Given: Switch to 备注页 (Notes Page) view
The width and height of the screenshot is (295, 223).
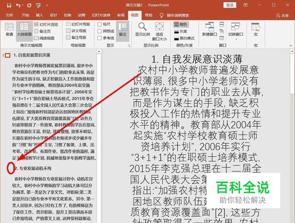Looking at the screenshot, I should (42, 31).
